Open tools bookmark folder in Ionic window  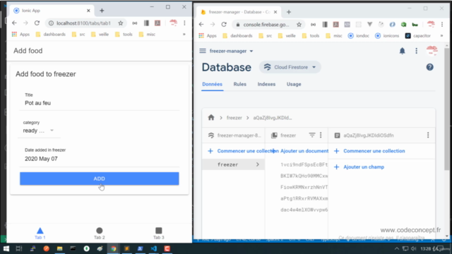coord(124,35)
